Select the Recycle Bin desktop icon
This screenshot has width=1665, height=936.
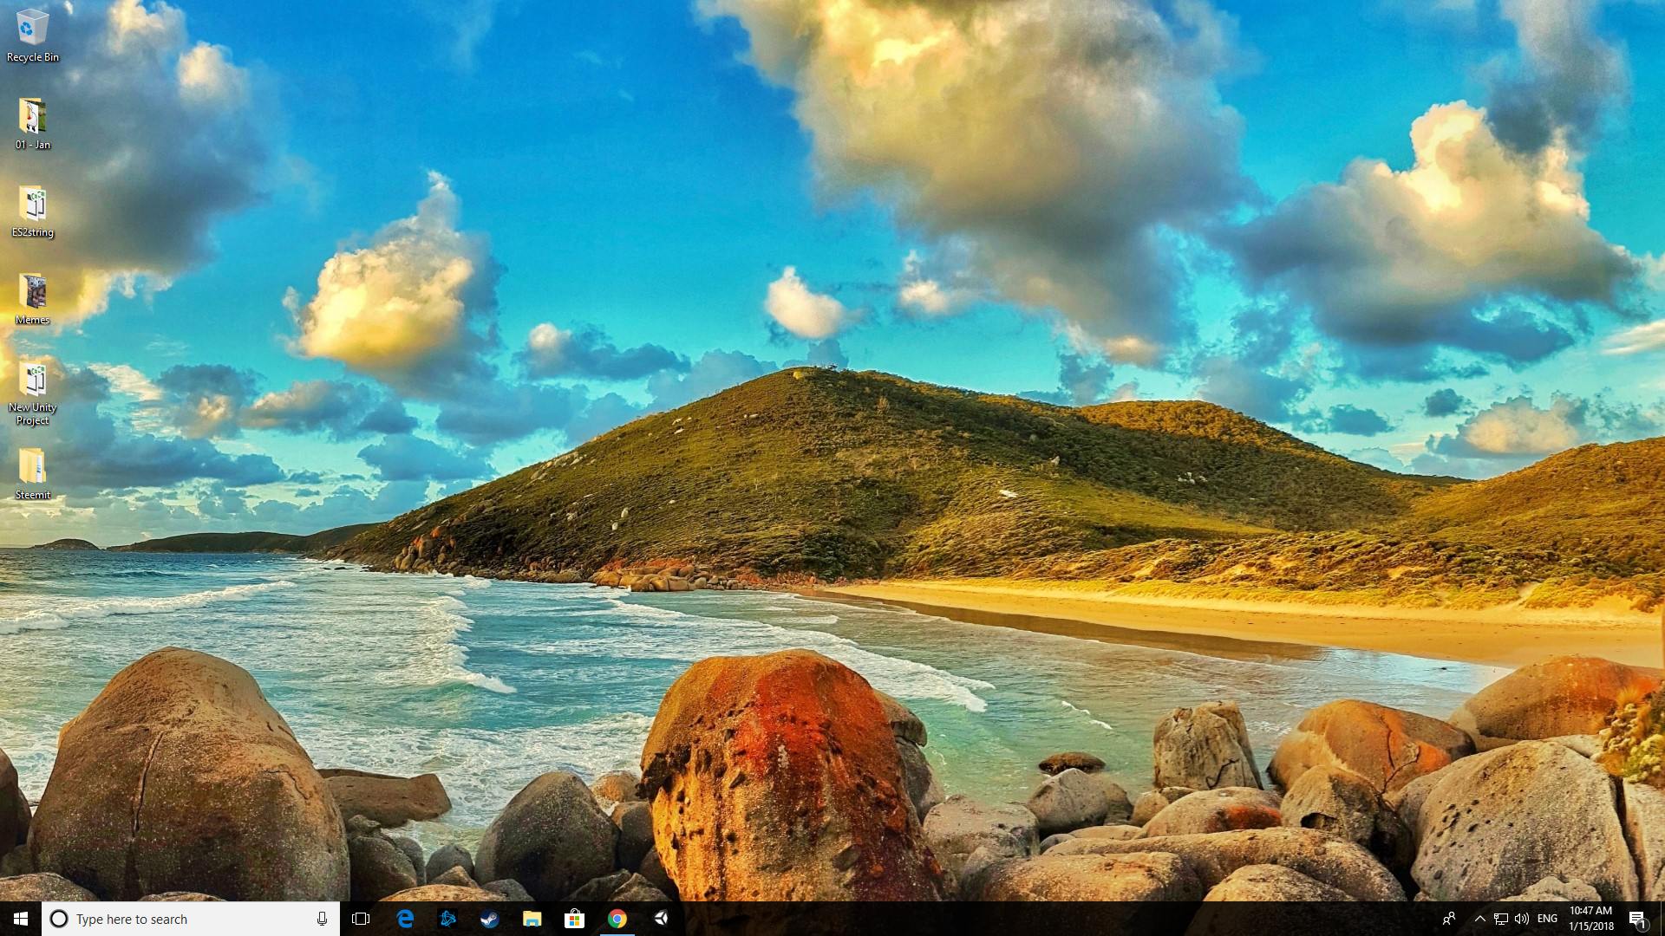point(32,36)
